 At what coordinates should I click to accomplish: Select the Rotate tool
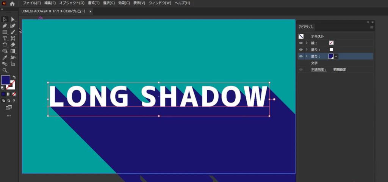[x=5, y=45]
